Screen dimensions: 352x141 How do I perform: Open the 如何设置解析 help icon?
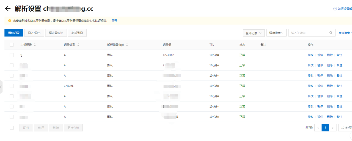click(335, 9)
